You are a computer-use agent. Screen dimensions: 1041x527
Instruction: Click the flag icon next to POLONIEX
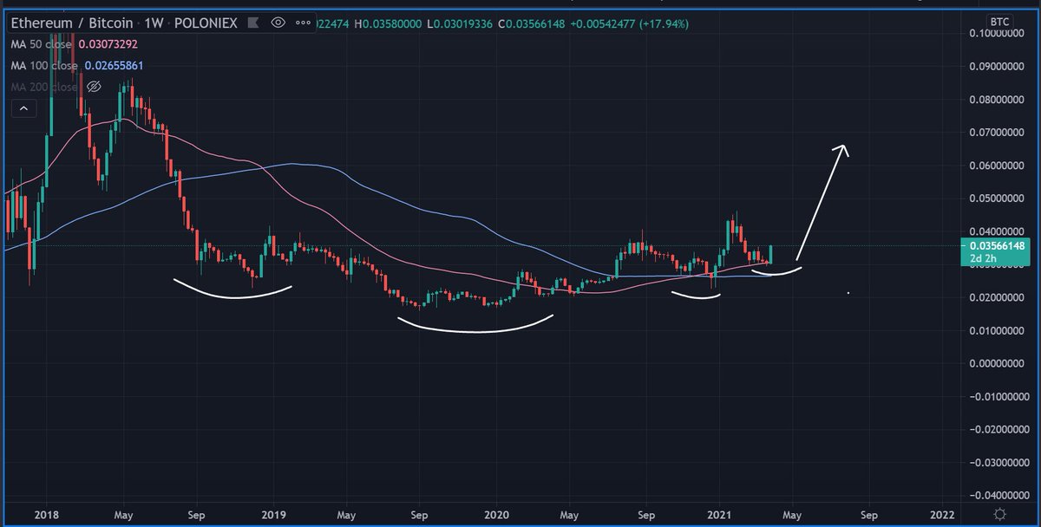click(x=252, y=24)
